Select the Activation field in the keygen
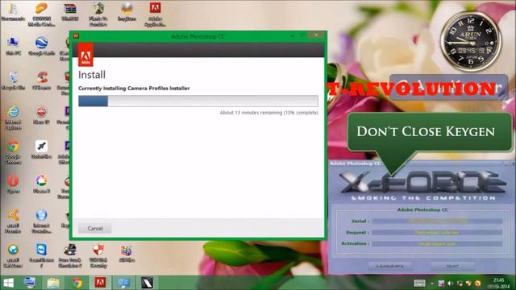The height and width of the screenshot is (290, 516). [437, 243]
